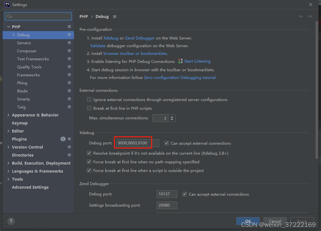Viewport: 321px width, 231px height.
Task: Confirm settings with the OK button
Action: 248,221
